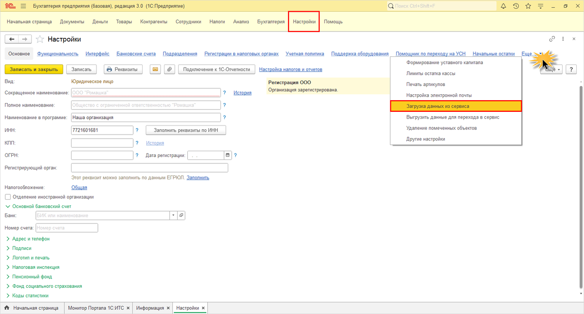This screenshot has width=584, height=314.
Task: Open help with the question-mark button
Action: pyautogui.click(x=571, y=70)
